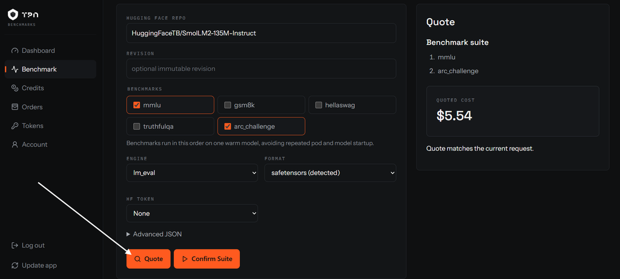Open the HF Token None dropdown

tap(192, 214)
